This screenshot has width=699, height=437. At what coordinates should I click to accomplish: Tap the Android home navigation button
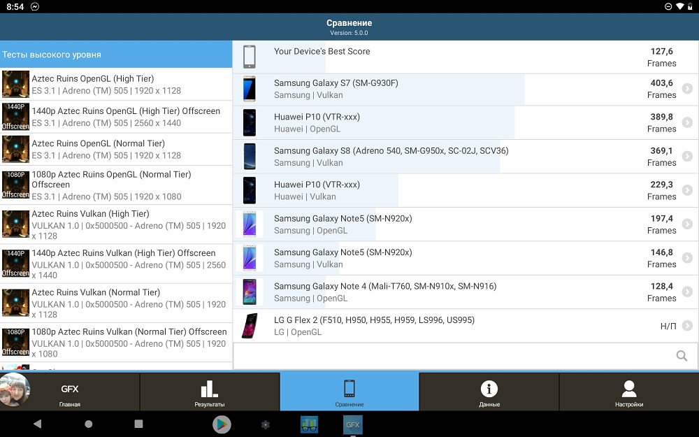88,424
